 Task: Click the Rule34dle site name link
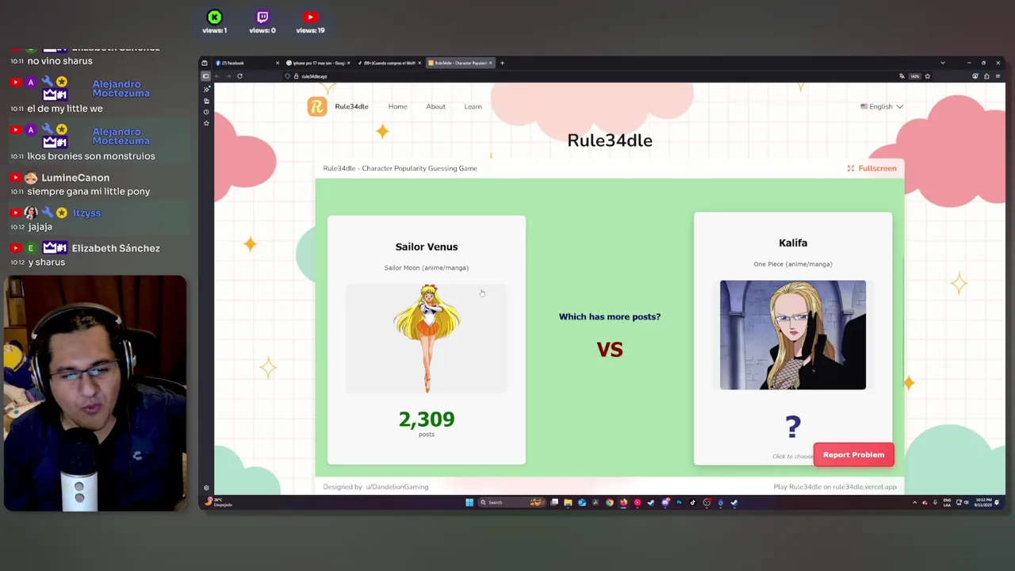351,106
